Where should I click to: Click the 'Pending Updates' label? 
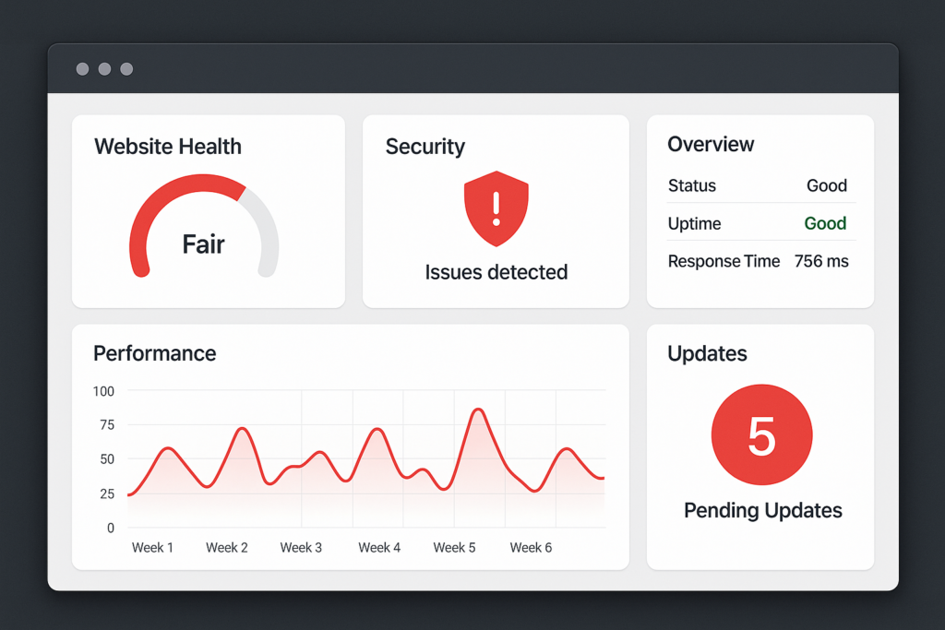click(762, 510)
